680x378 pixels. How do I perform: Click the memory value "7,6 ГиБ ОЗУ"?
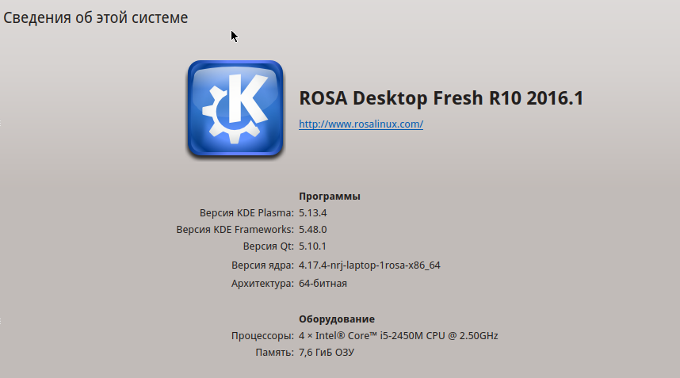click(x=327, y=353)
